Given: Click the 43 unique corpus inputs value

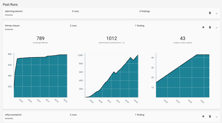Looking at the screenshot, I should pos(183,38).
